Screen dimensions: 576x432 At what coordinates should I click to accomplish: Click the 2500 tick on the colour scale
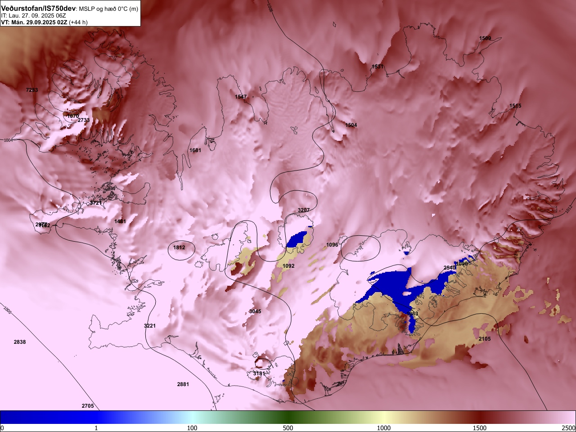click(x=569, y=428)
